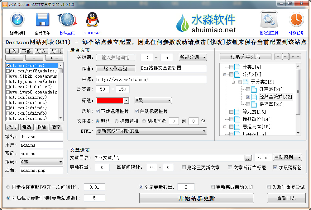Click 读取分类列表 button
This screenshot has width=311, height=210.
pos(245,57)
